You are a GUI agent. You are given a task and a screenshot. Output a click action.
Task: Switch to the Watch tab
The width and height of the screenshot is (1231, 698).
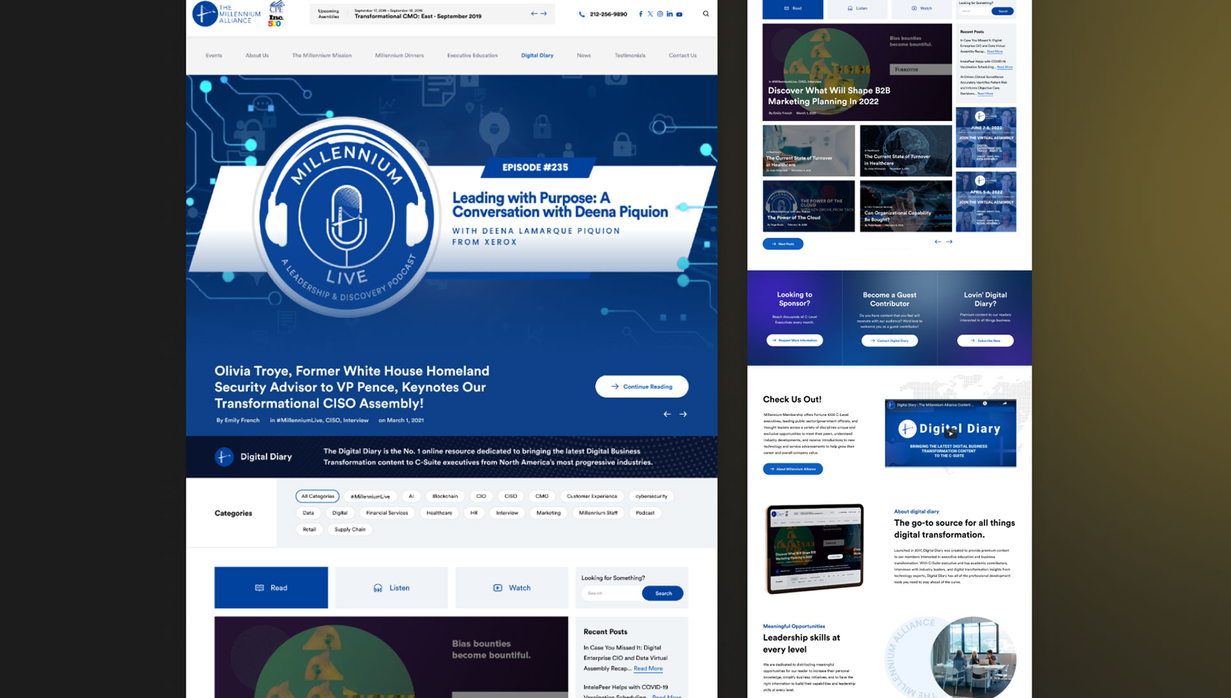point(512,588)
